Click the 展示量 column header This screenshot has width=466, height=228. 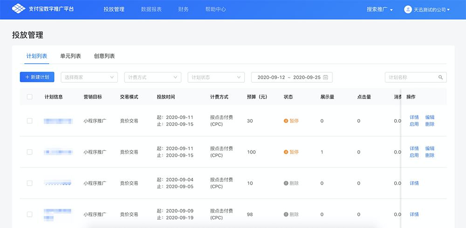327,97
